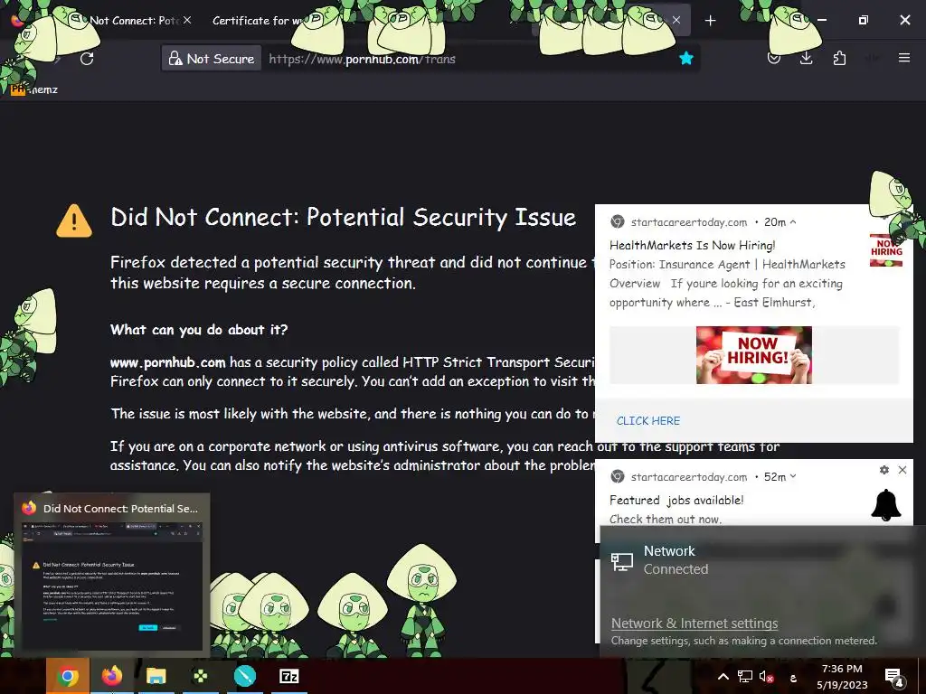Open 7-Zip from the taskbar
Viewport: 926px width, 694px height.
coord(288,676)
